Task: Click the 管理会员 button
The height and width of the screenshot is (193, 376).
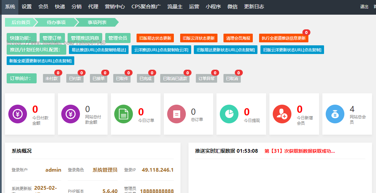Action: (x=118, y=38)
